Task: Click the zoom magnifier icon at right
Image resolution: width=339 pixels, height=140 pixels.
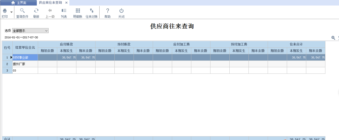Action: pyautogui.click(x=333, y=38)
